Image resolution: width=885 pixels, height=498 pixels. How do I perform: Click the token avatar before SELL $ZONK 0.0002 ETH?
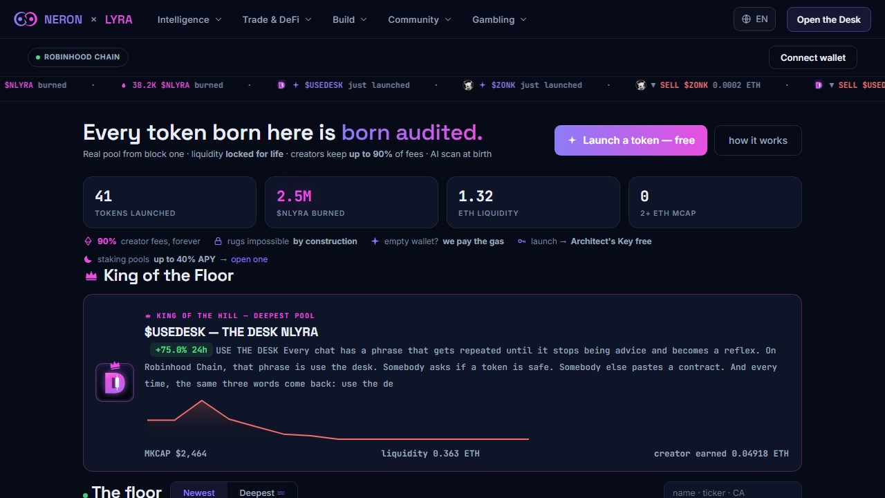click(641, 85)
